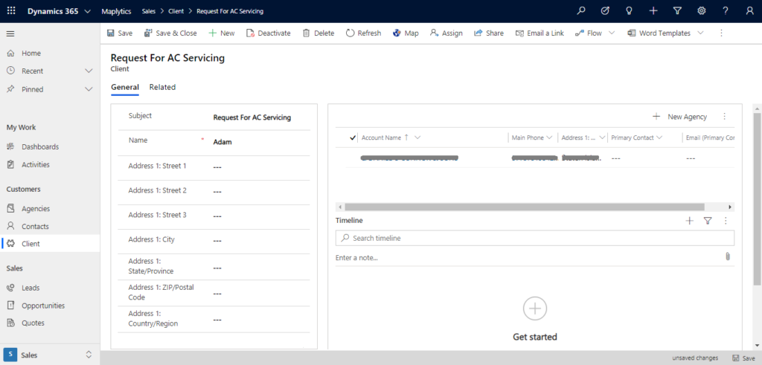Expand the Recent section chevron
Viewport: 762px width, 365px height.
(x=89, y=71)
